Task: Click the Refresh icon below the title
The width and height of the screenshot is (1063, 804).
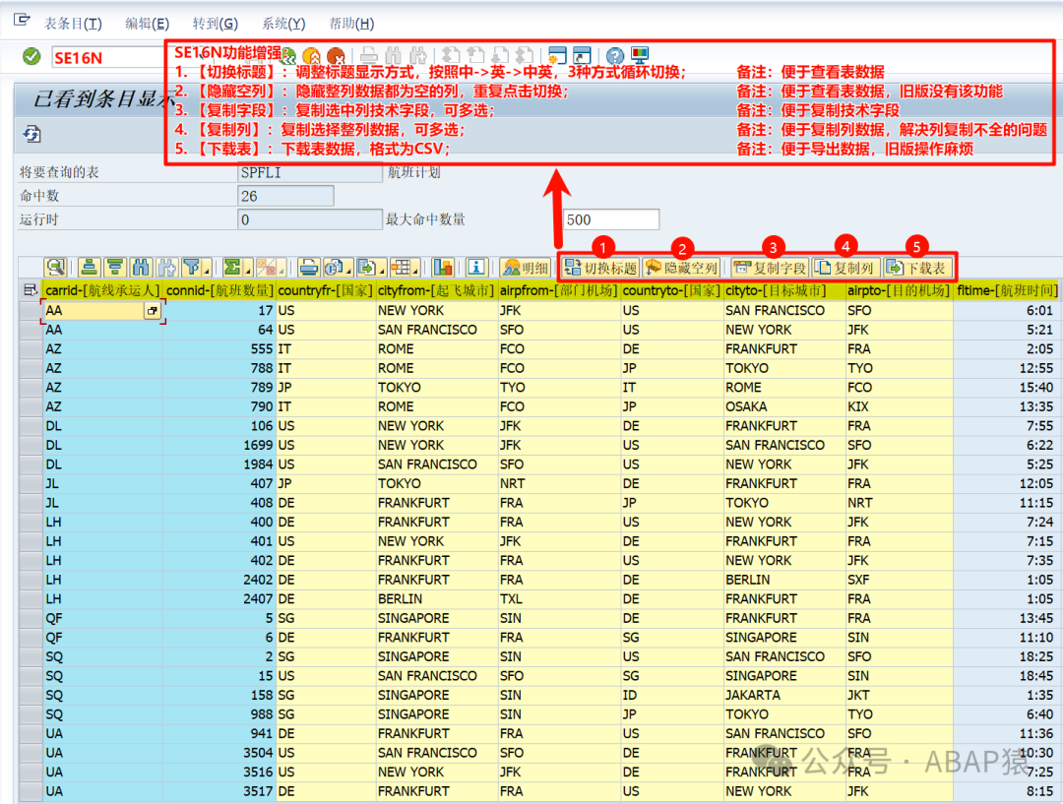Action: [31, 134]
